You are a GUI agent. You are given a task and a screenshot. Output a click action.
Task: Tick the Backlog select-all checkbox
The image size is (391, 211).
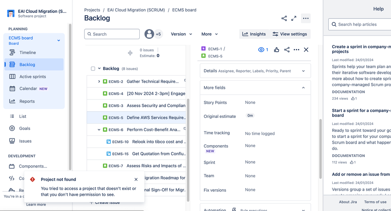[93, 69]
